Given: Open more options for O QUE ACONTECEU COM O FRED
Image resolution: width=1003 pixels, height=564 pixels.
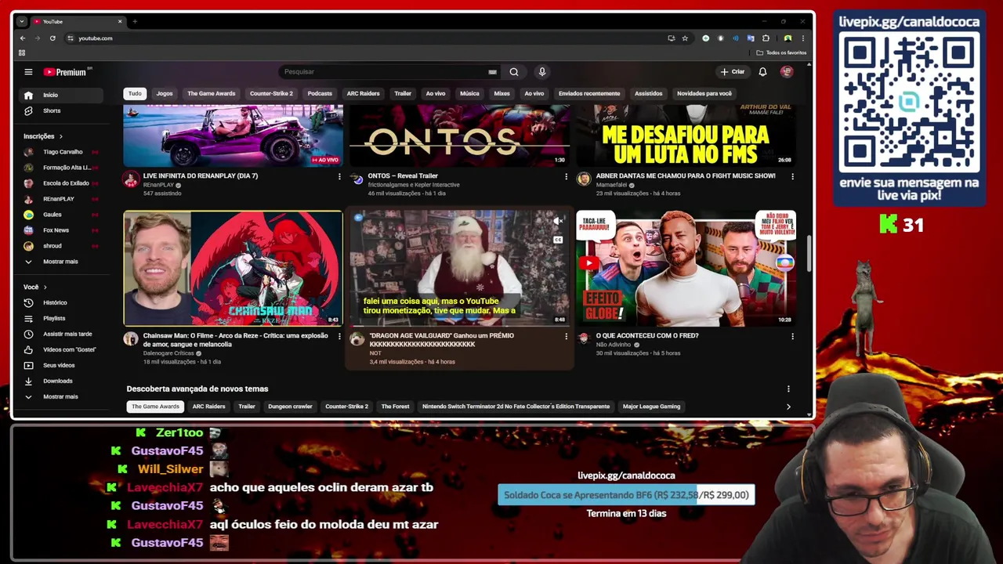Looking at the screenshot, I should tap(792, 337).
